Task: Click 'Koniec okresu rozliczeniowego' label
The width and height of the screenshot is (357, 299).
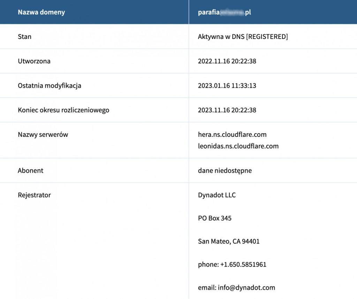Action: point(63,110)
